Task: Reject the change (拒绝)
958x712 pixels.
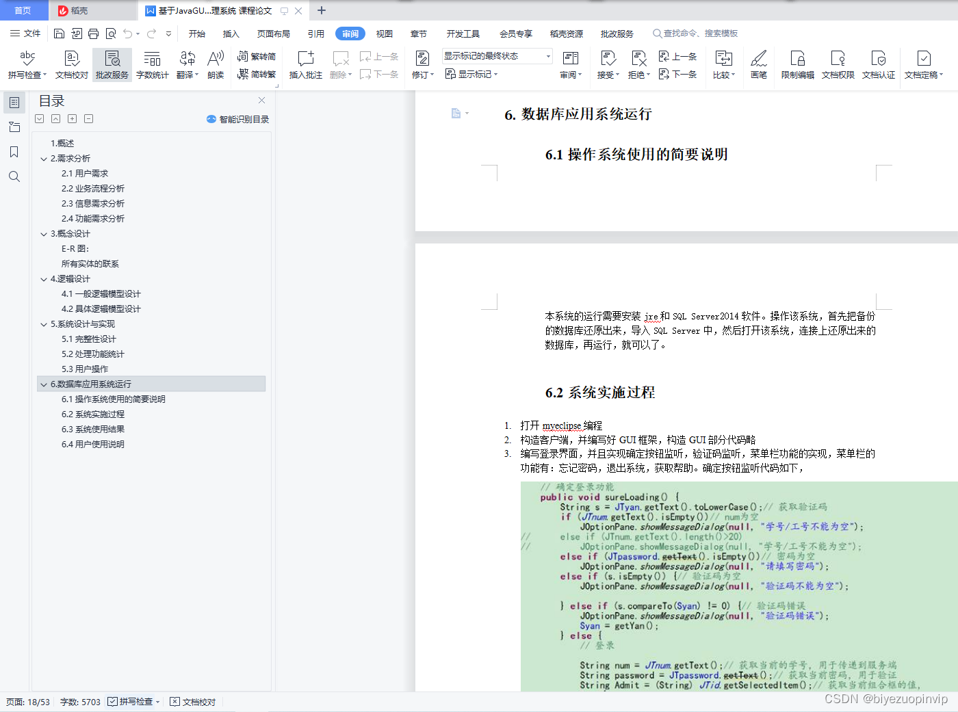Action: click(x=638, y=65)
